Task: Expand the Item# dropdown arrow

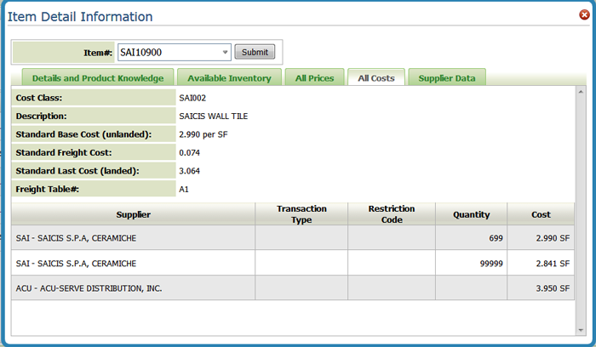Action: 226,53
